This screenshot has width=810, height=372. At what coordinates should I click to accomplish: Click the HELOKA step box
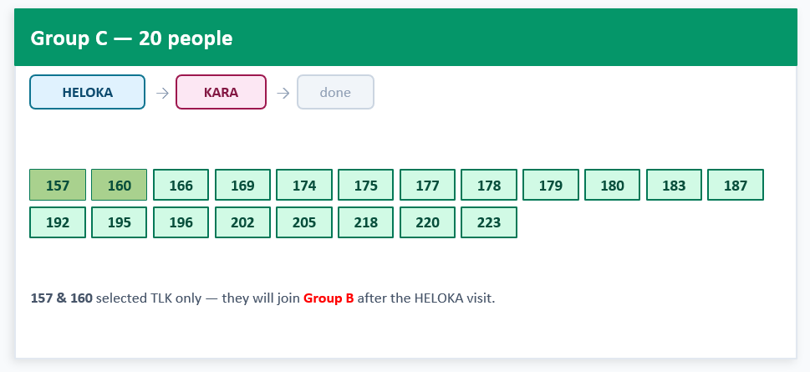87,92
